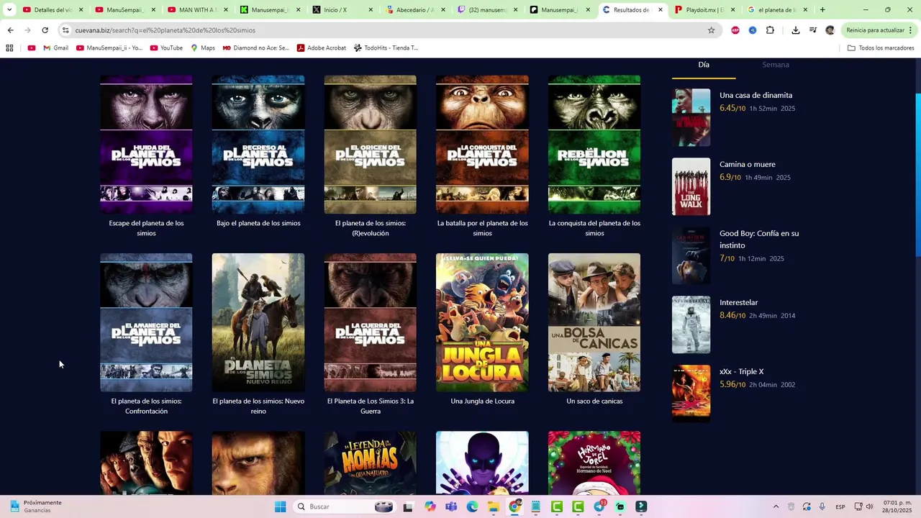This screenshot has width=921, height=518.
Task: Open Un saco de canicas title link
Action: coord(594,401)
